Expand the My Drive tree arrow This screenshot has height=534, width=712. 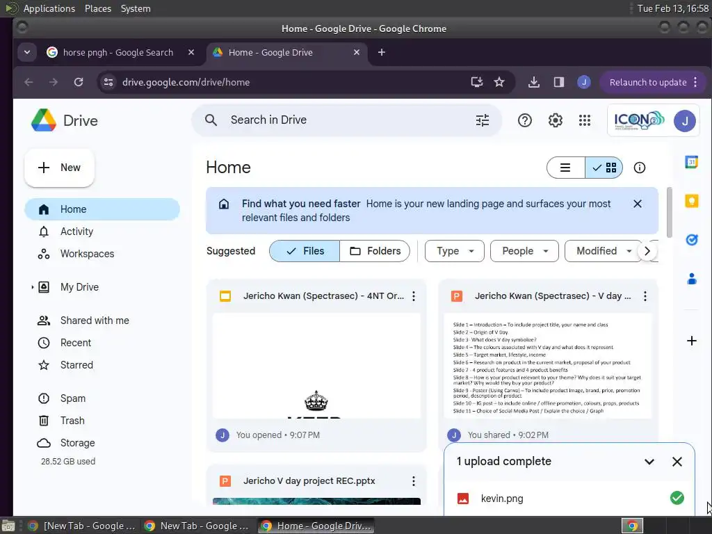tap(32, 287)
